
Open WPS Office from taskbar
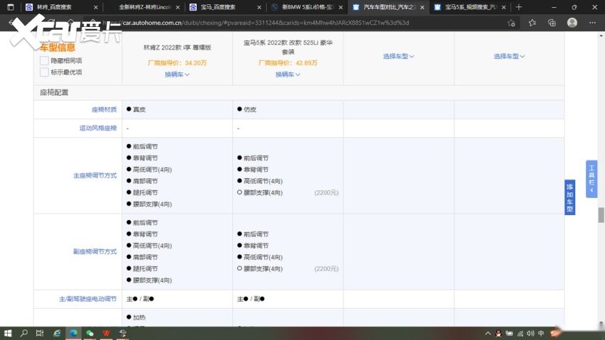[106, 334]
